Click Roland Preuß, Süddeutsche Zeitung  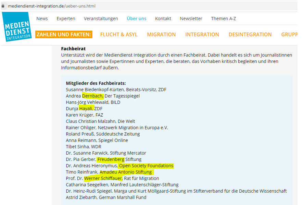103,134
